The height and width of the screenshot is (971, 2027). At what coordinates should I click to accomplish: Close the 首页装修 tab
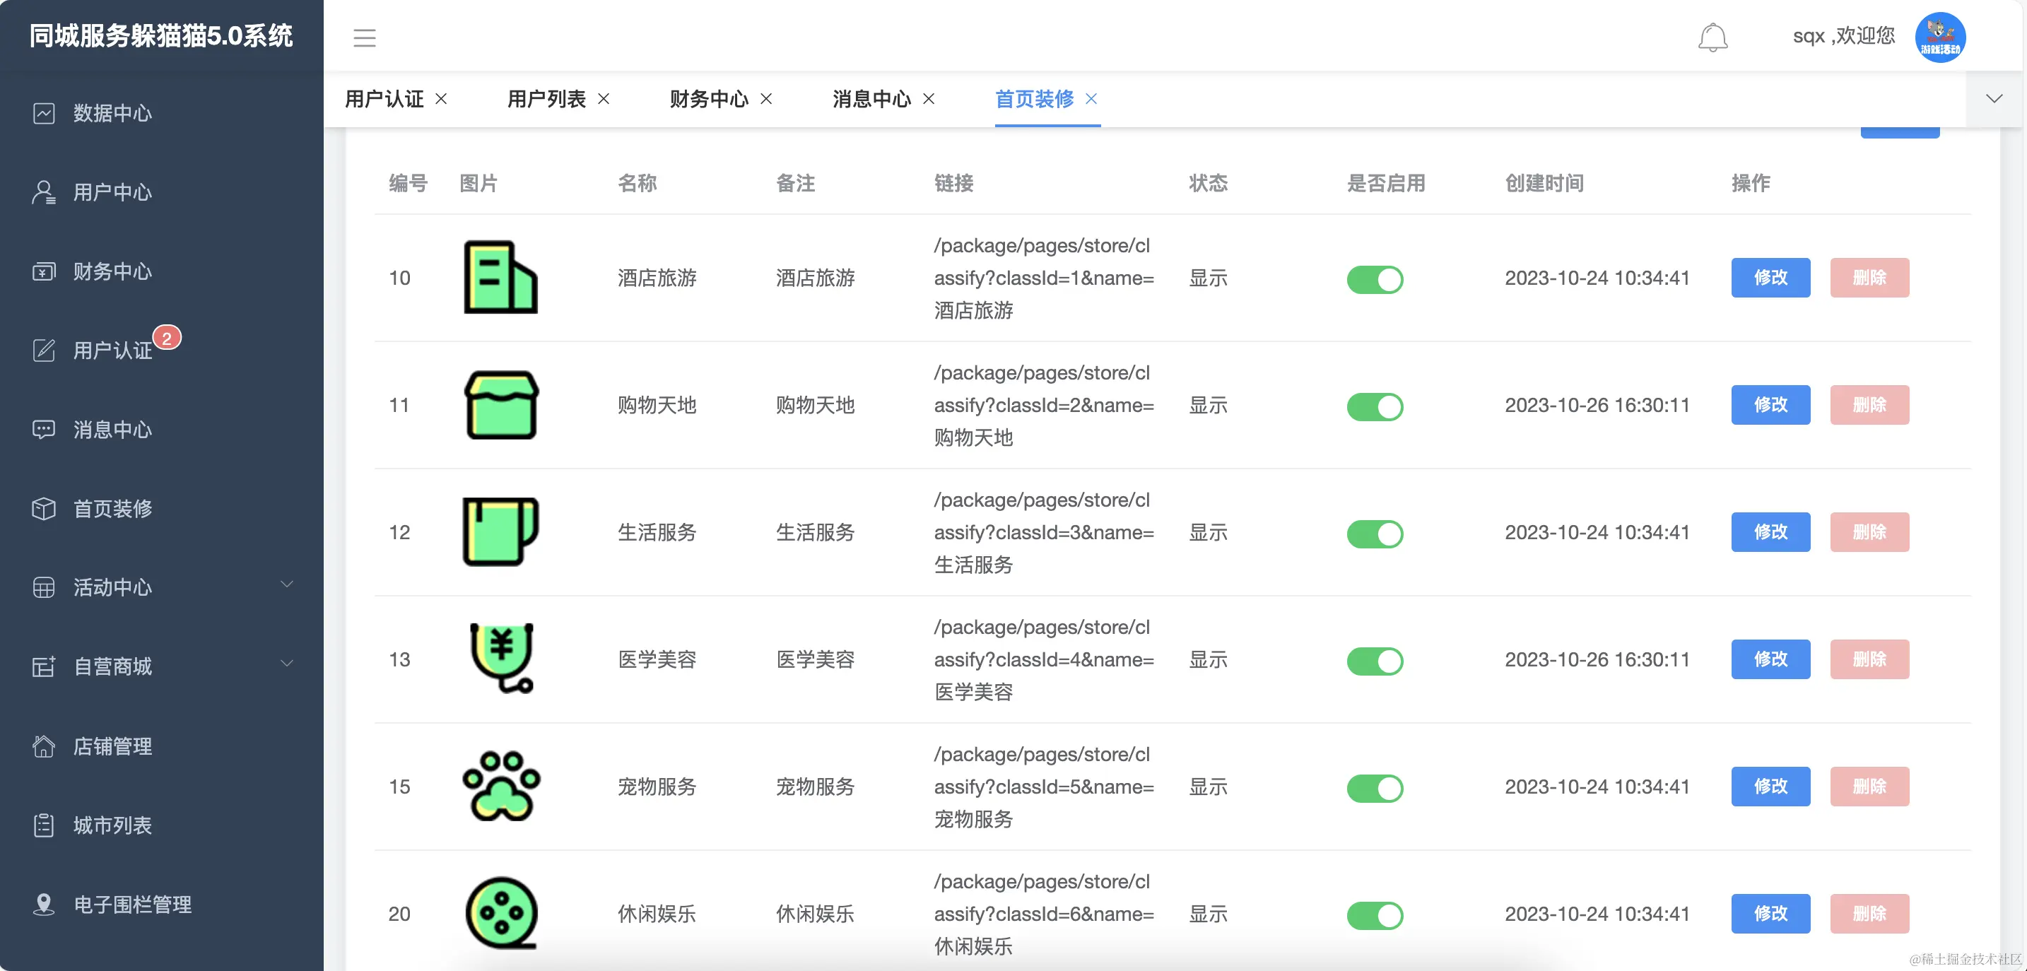point(1091,99)
